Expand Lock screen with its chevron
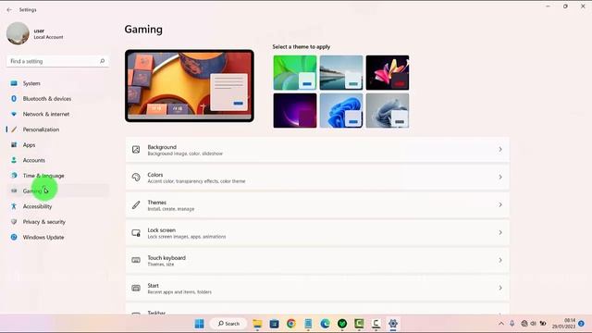592x333 pixels. [500, 232]
